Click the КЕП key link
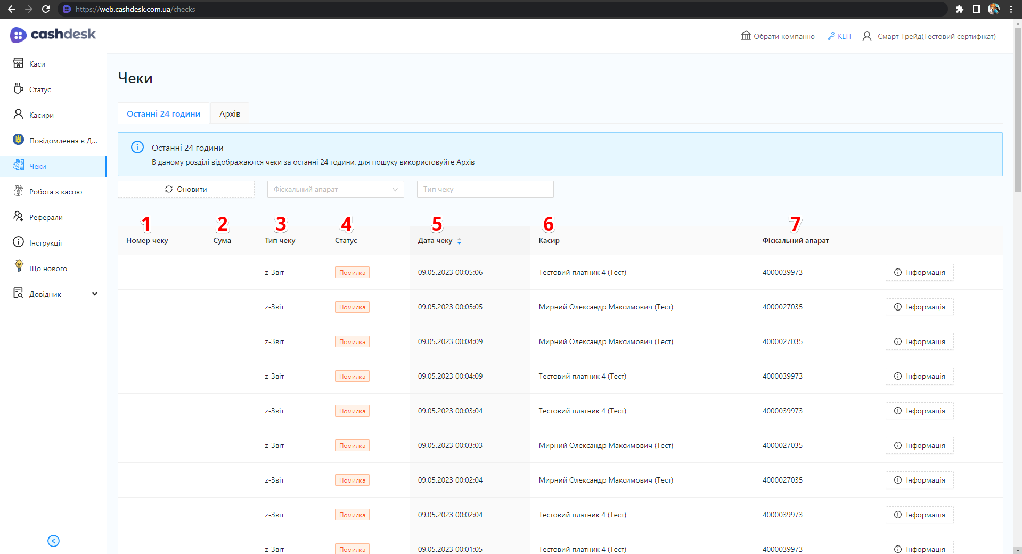 click(839, 36)
